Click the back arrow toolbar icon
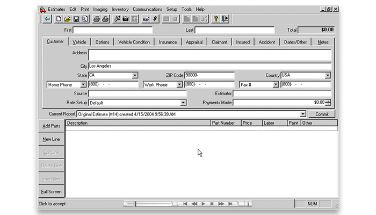Viewport: 376px width, 215px height. click(x=47, y=19)
